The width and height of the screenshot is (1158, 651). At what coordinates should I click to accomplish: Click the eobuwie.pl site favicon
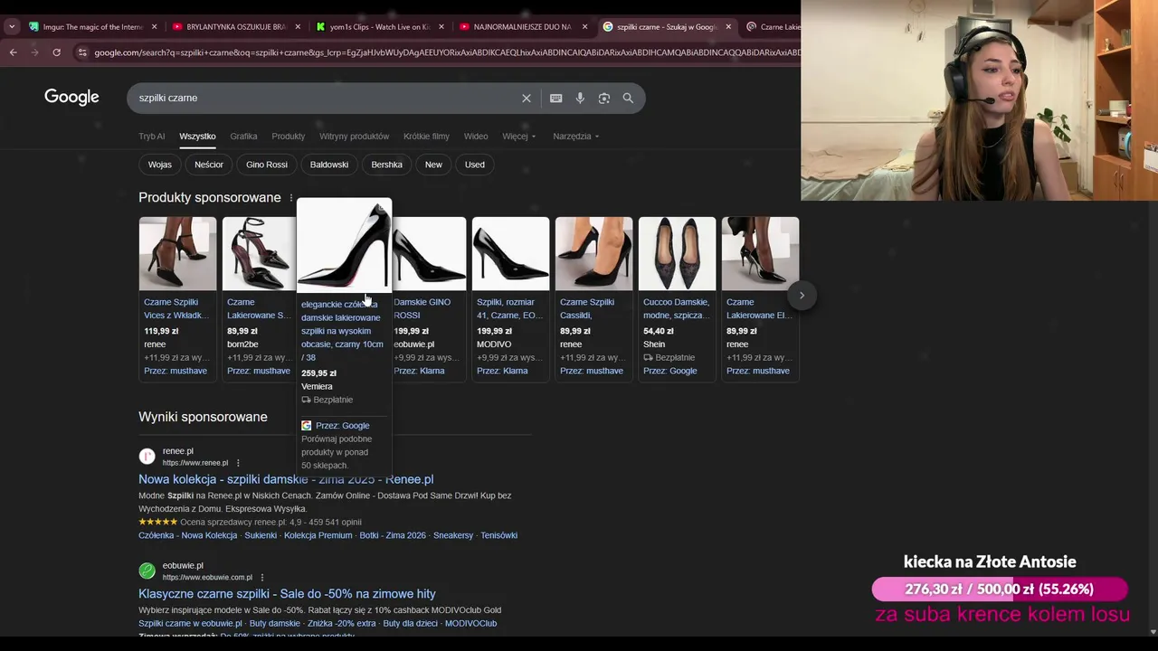pos(147,571)
